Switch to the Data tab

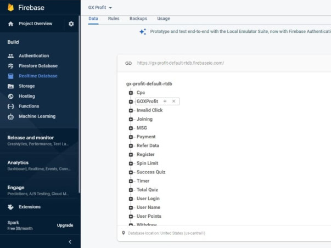[x=93, y=19]
